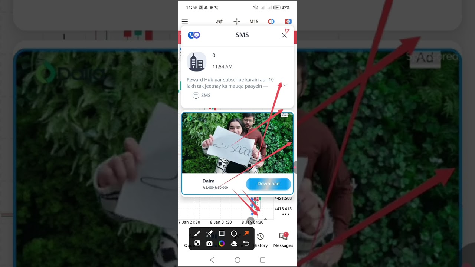
Task: Undo the last drawing stroke
Action: 246,244
